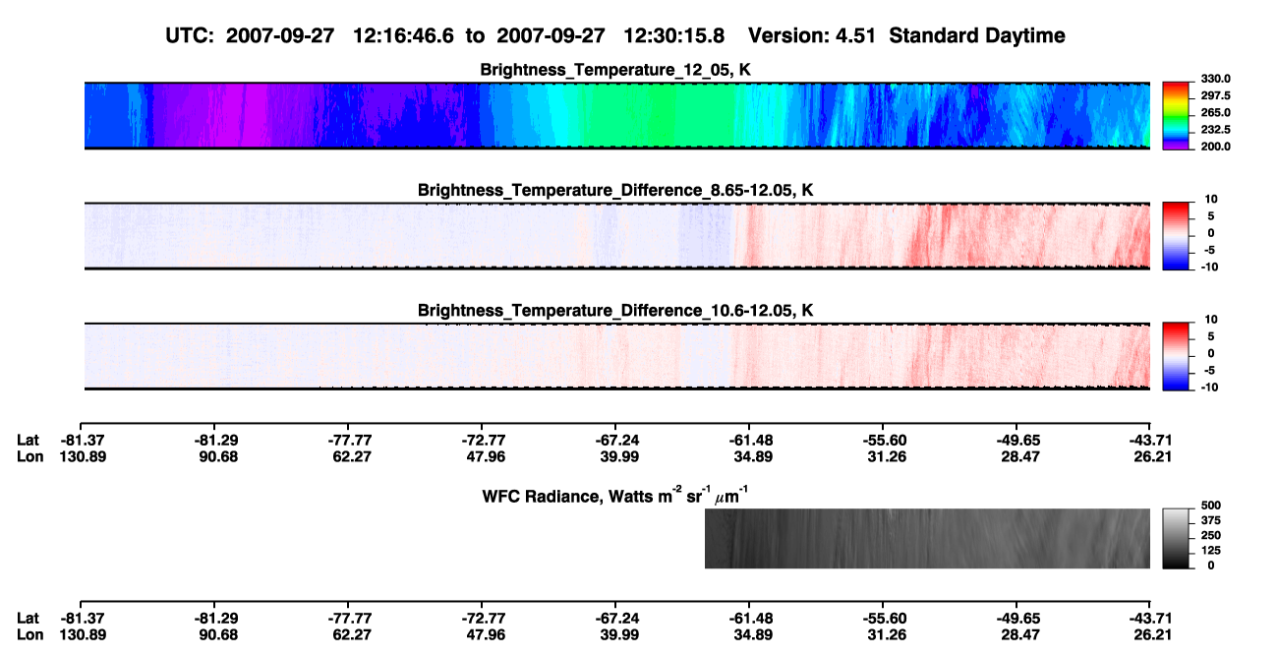1278x656 pixels.
Task: Click the 10.6-12.05 temperature difference image strip
Action: (x=616, y=356)
